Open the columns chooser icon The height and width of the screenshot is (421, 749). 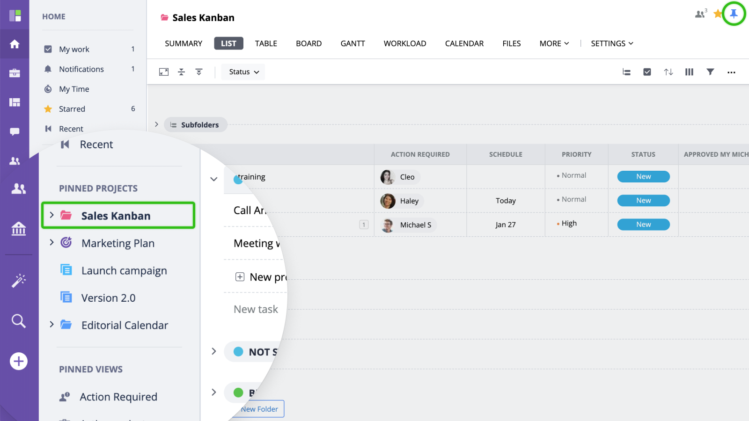(689, 72)
